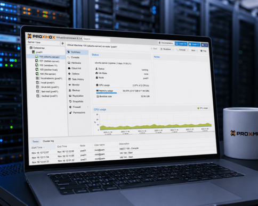Click the Proxmox logo icon in header

click(29, 36)
